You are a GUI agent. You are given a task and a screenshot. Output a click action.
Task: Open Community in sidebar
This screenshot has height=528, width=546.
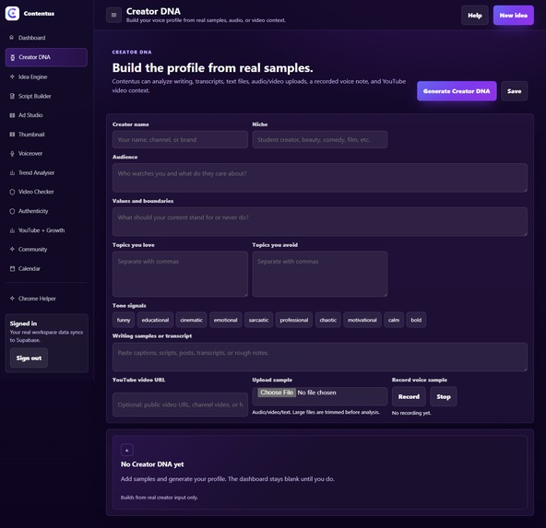46,250
